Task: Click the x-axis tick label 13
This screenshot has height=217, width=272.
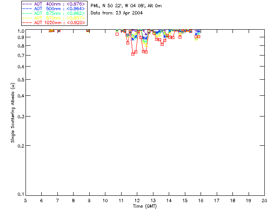Action: coord(153,200)
